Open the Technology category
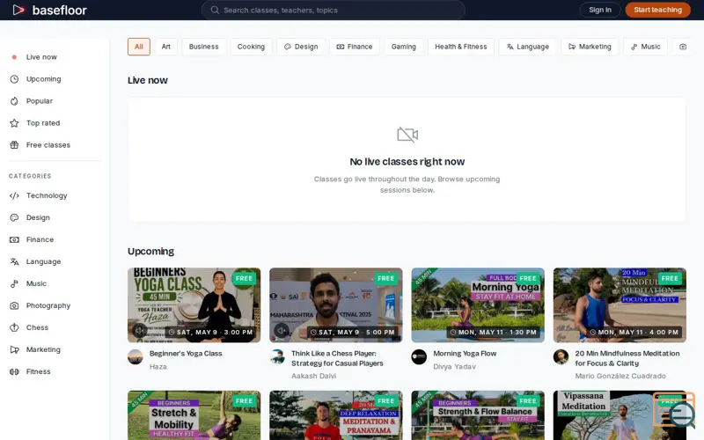 coord(55,195)
